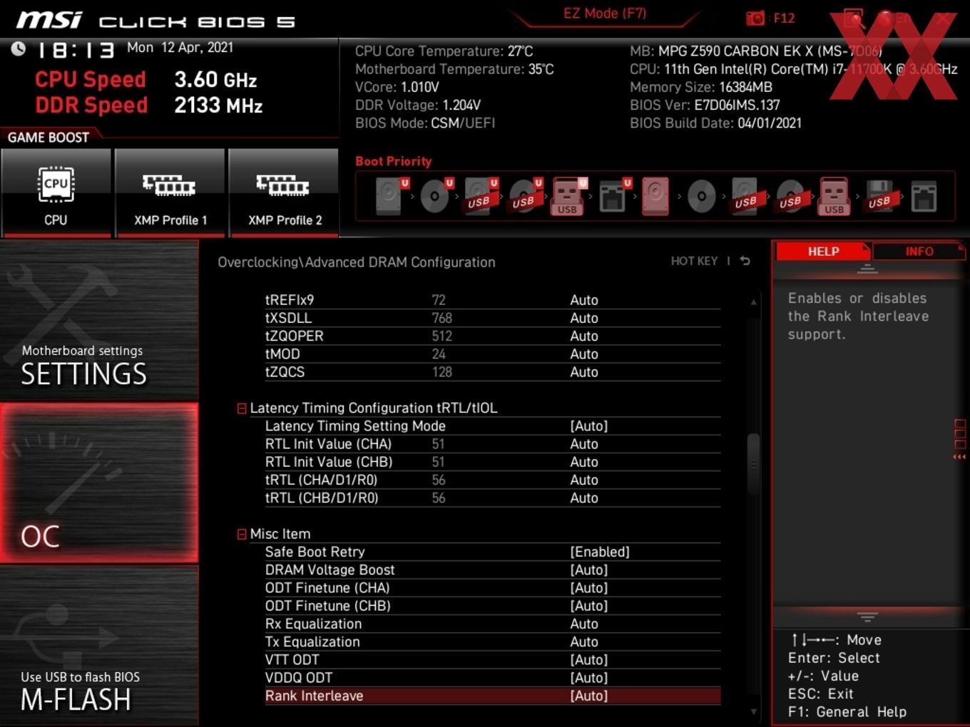Click the 'Rank Interleave' row label
The height and width of the screenshot is (727, 970).
tap(314, 696)
